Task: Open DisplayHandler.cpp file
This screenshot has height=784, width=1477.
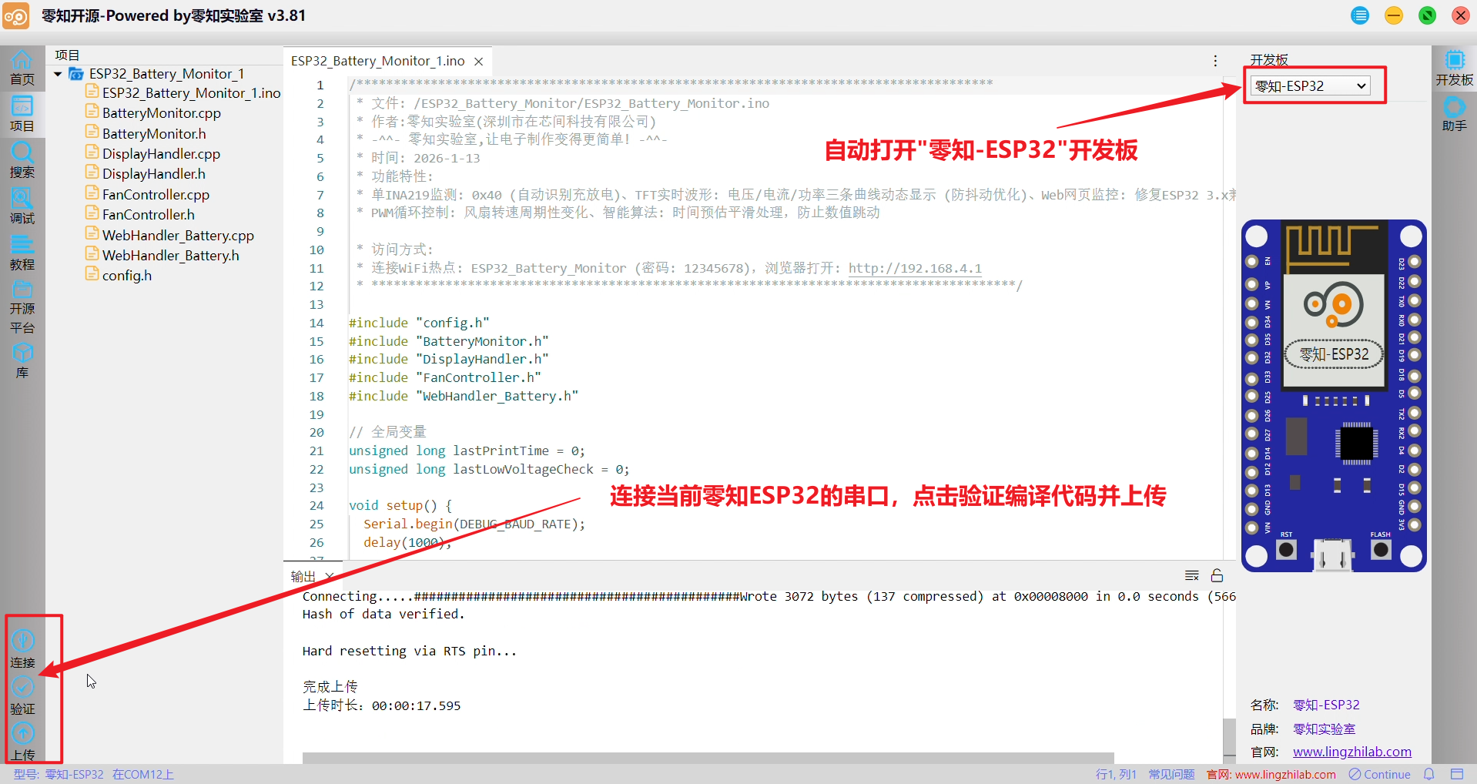Action: pyautogui.click(x=153, y=154)
